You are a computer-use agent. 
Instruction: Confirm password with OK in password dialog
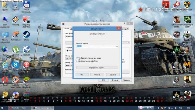[82, 75]
